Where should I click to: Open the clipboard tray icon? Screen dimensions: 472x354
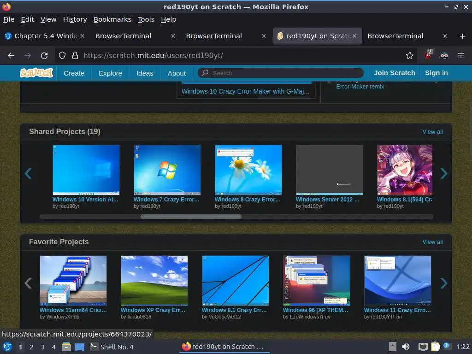(435, 347)
